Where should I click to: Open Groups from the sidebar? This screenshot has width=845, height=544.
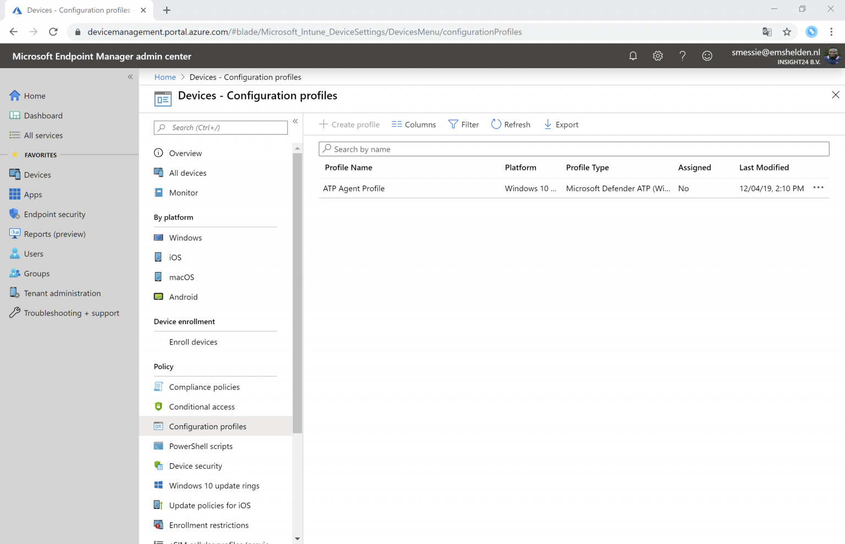36,273
